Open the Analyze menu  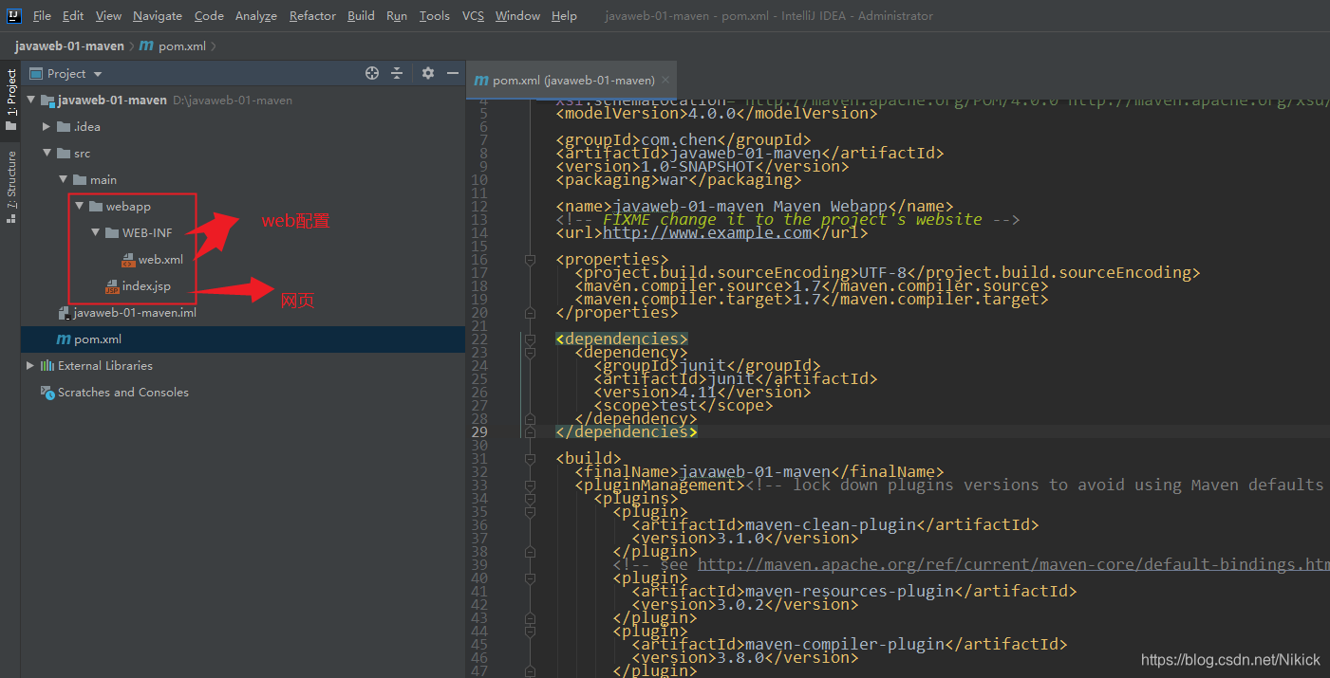[256, 15]
